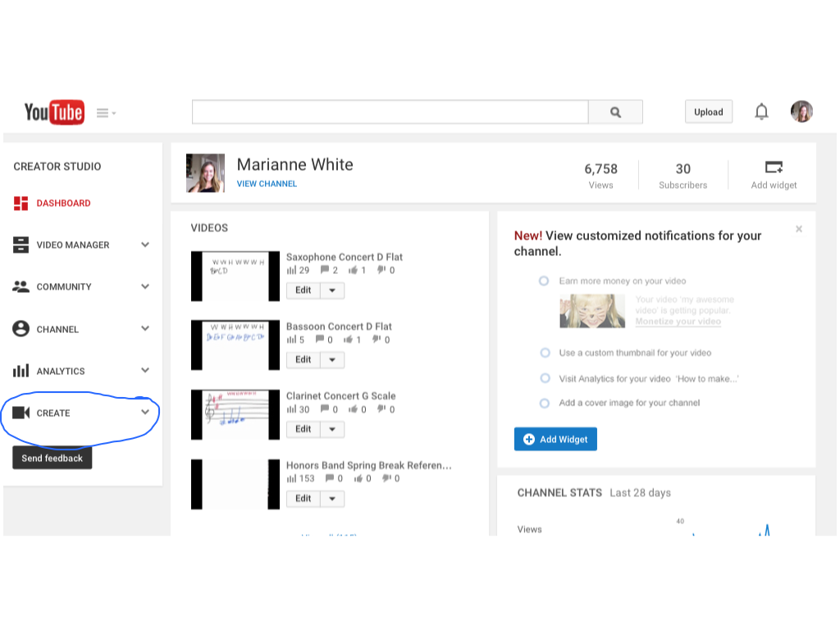Image resolution: width=840 pixels, height=630 pixels.
Task: Expand the Create section chevron
Action: 145,412
